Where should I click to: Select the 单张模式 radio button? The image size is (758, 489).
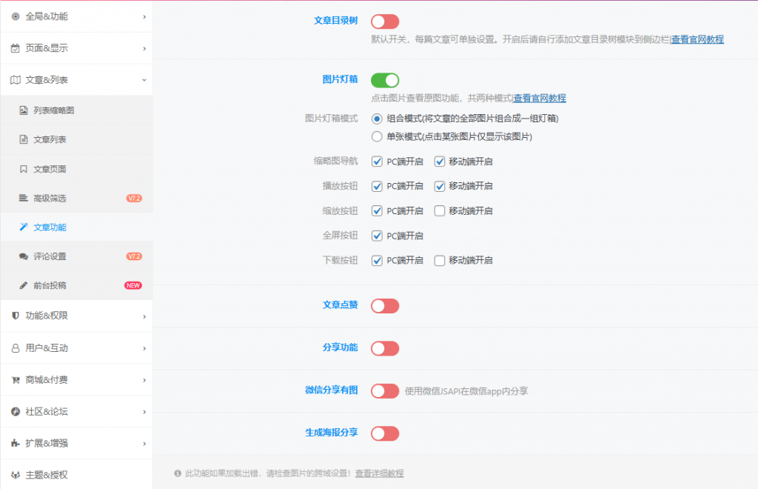tap(378, 136)
